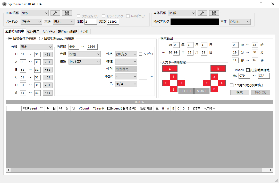The width and height of the screenshot is (279, 183).
Task: Click the MACアドレス input field
Action: [195, 22]
